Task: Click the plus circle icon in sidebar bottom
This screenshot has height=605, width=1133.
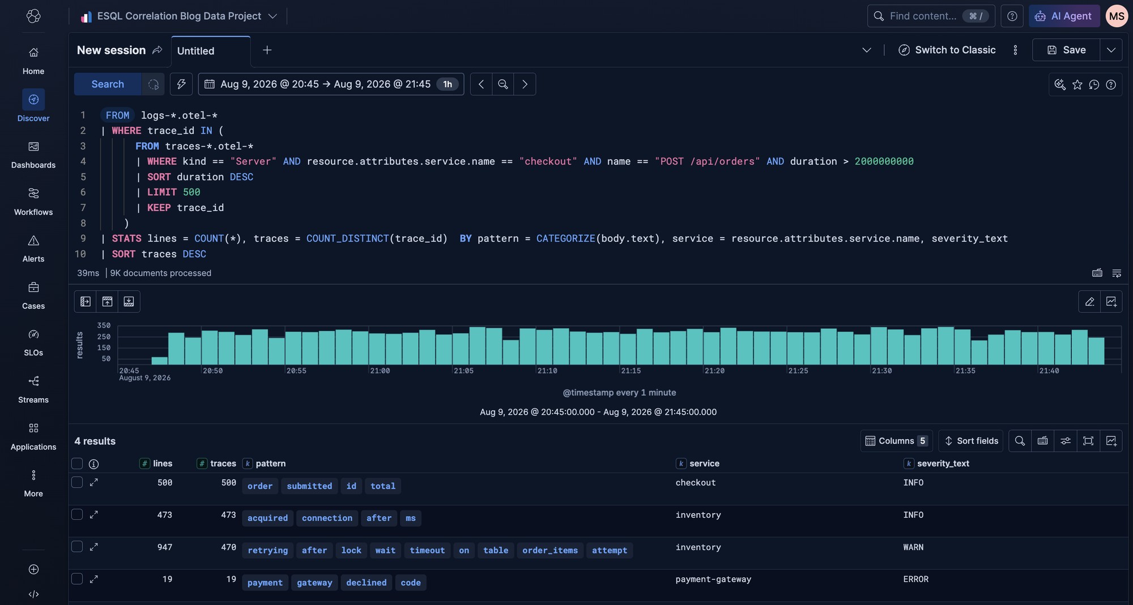Action: (x=33, y=569)
